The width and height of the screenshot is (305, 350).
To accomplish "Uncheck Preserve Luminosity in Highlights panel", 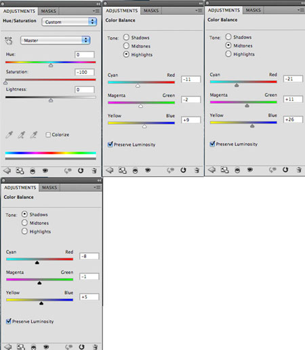I will (x=110, y=144).
